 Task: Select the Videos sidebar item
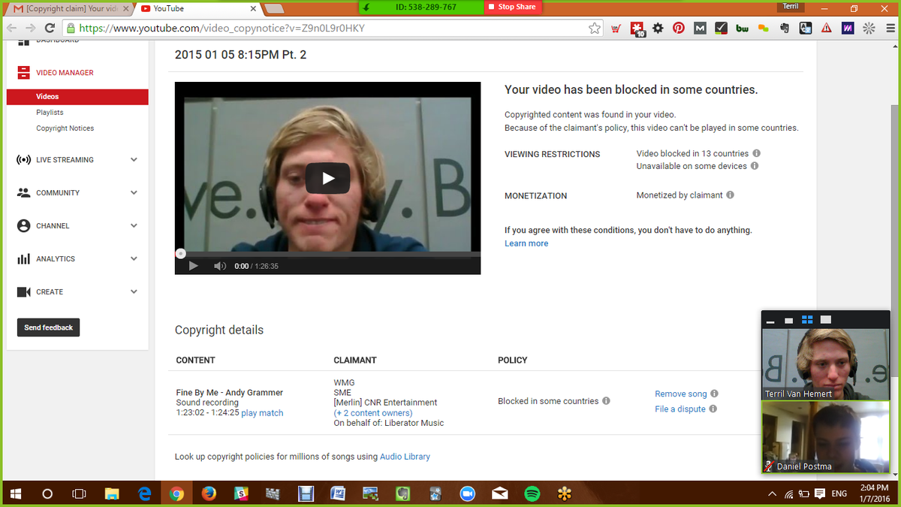[77, 97]
